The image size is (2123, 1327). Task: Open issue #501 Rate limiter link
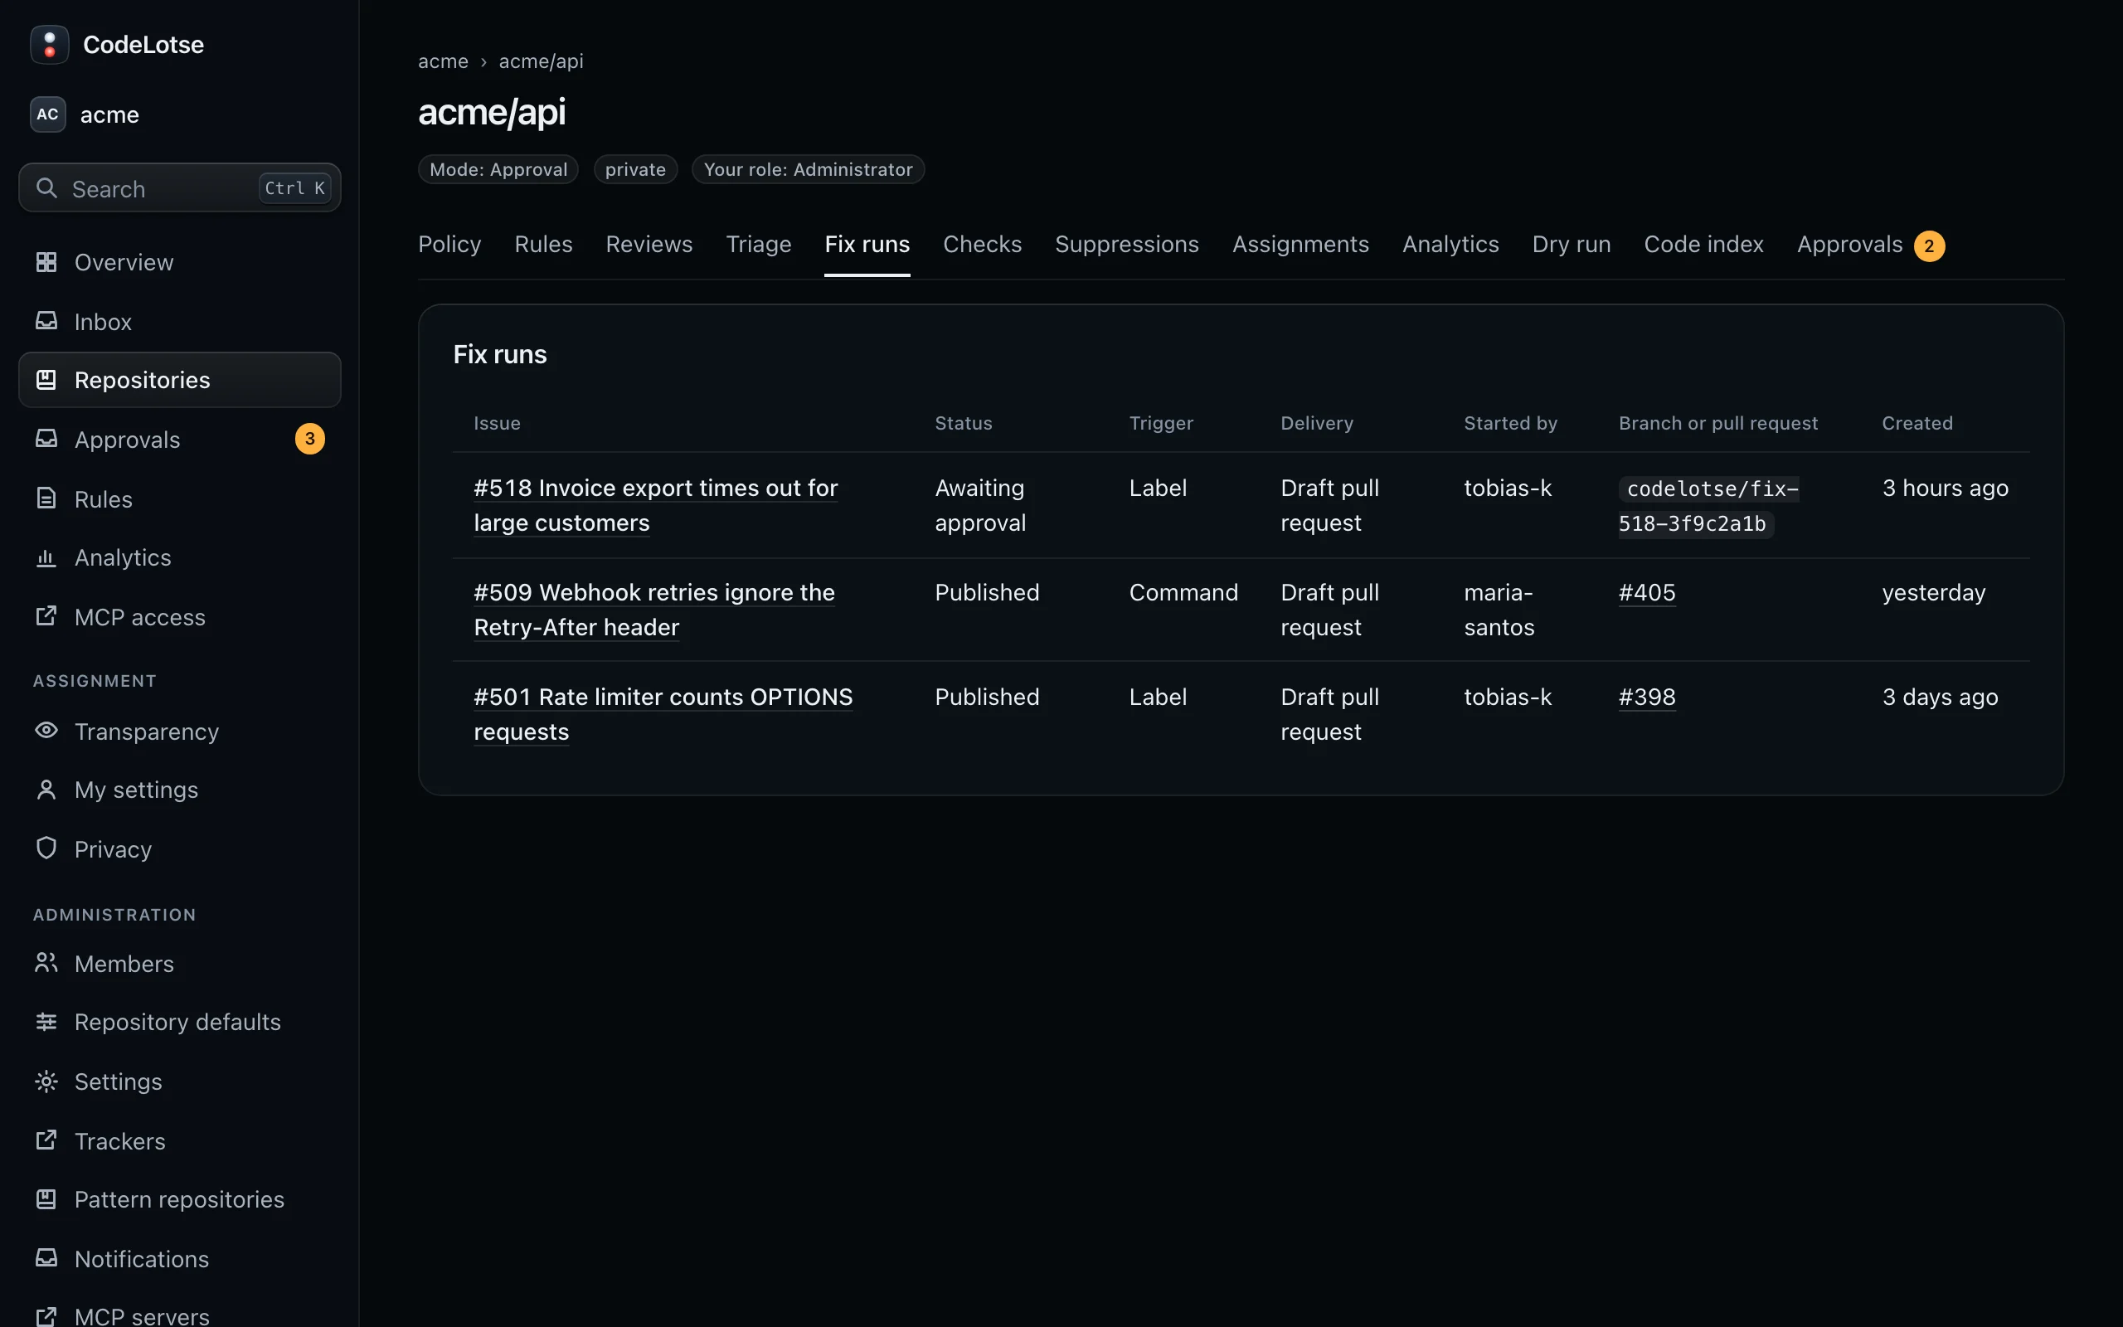(x=663, y=713)
